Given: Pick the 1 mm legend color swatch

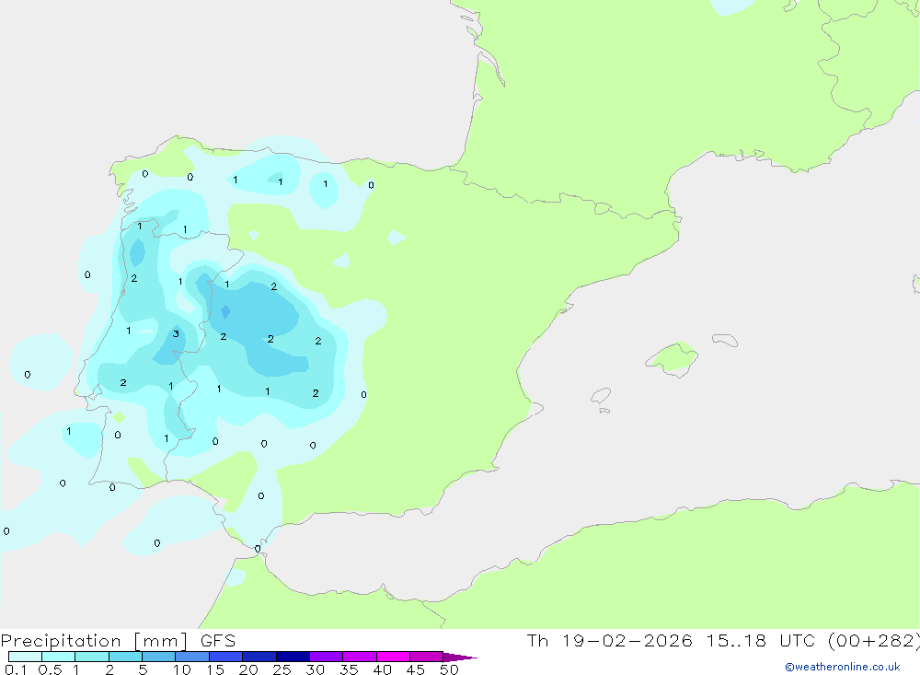Looking at the screenshot, I should point(92,657).
